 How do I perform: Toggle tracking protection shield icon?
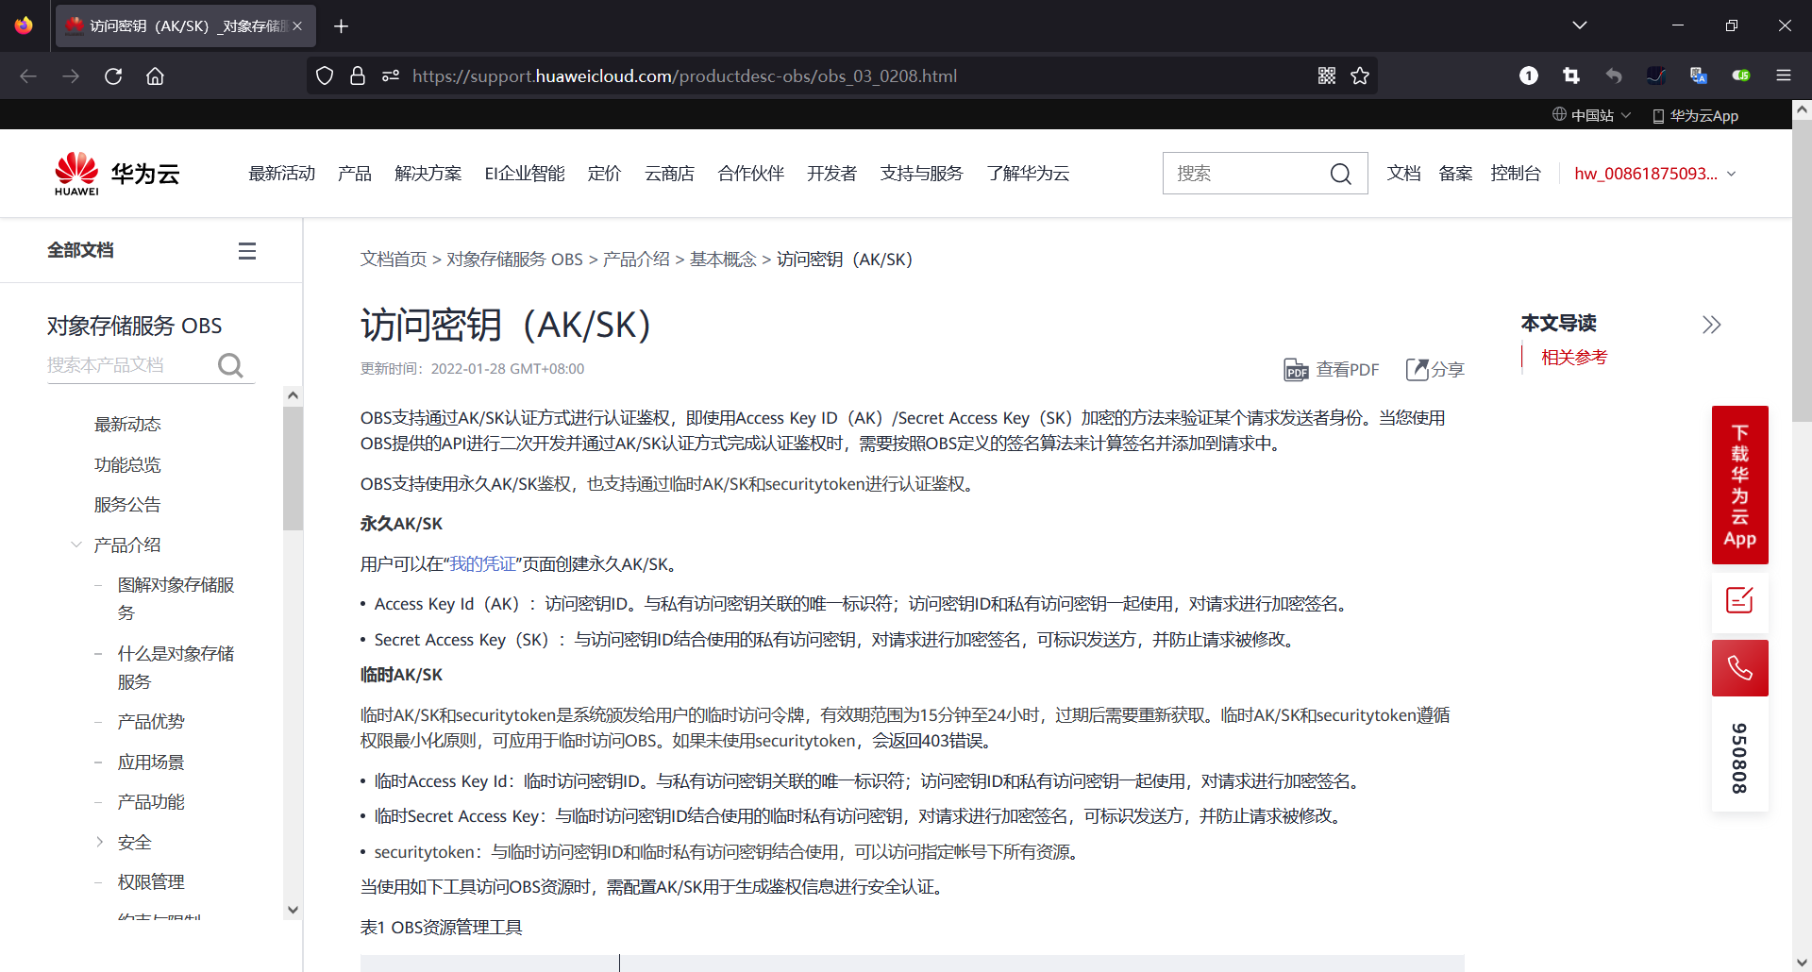(x=324, y=75)
